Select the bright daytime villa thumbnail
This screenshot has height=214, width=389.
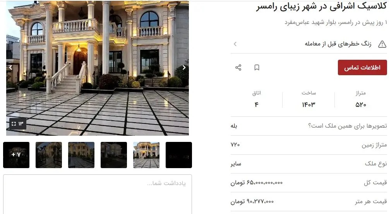point(146,155)
